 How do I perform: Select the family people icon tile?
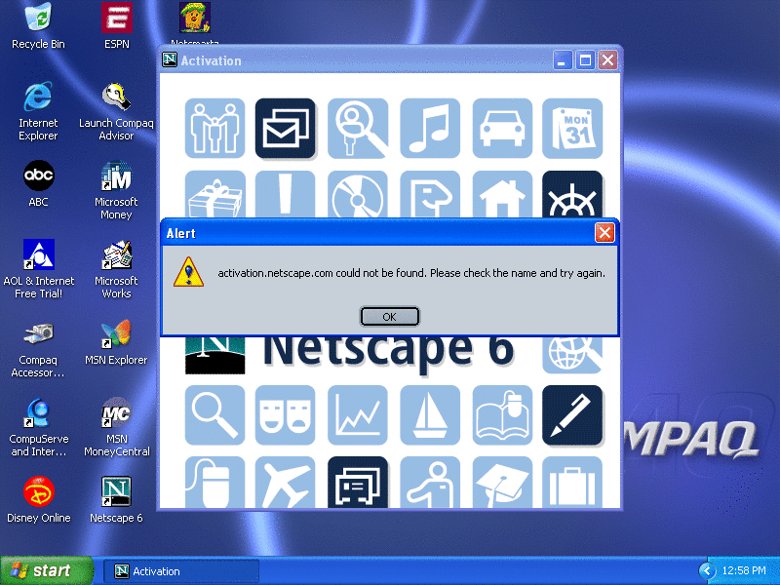coord(214,129)
